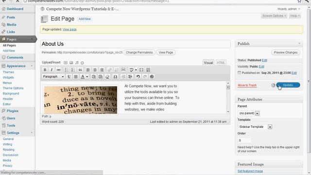This screenshot has height=175, width=311.
Task: Click the Add an Image upload icon
Action: point(66,63)
